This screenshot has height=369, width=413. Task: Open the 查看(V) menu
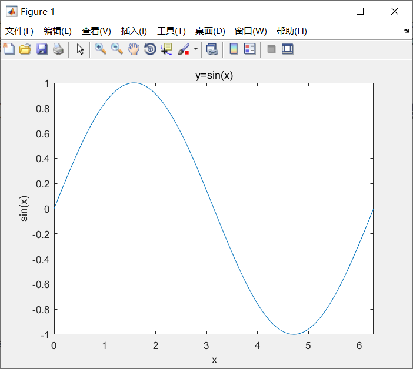pos(96,31)
